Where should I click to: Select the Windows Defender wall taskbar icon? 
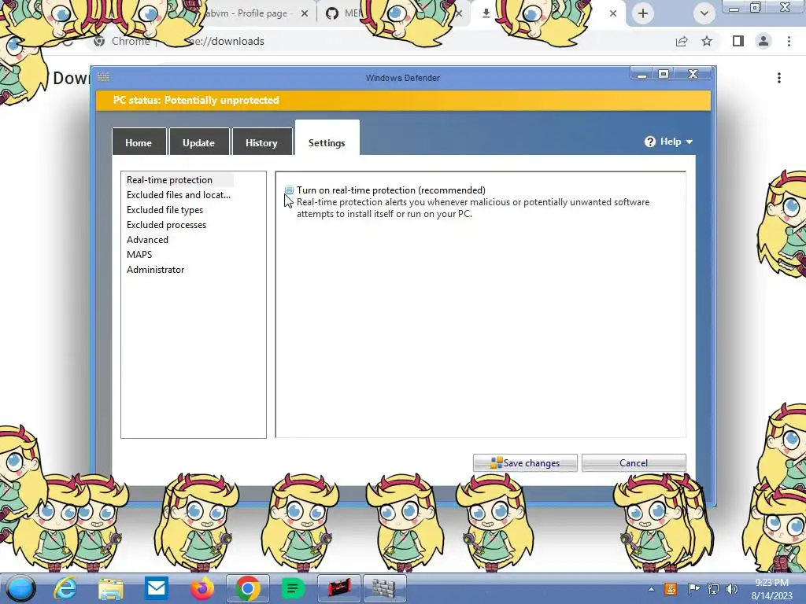pyautogui.click(x=384, y=588)
